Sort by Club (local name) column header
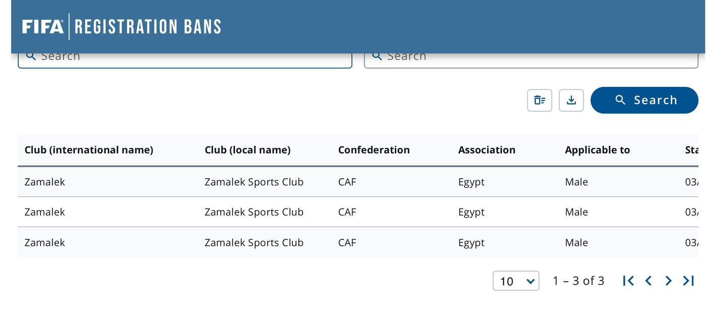 coord(248,150)
